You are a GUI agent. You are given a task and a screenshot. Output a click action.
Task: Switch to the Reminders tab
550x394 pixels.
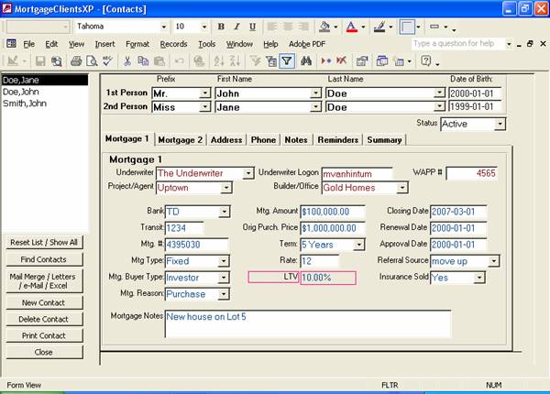pos(337,140)
